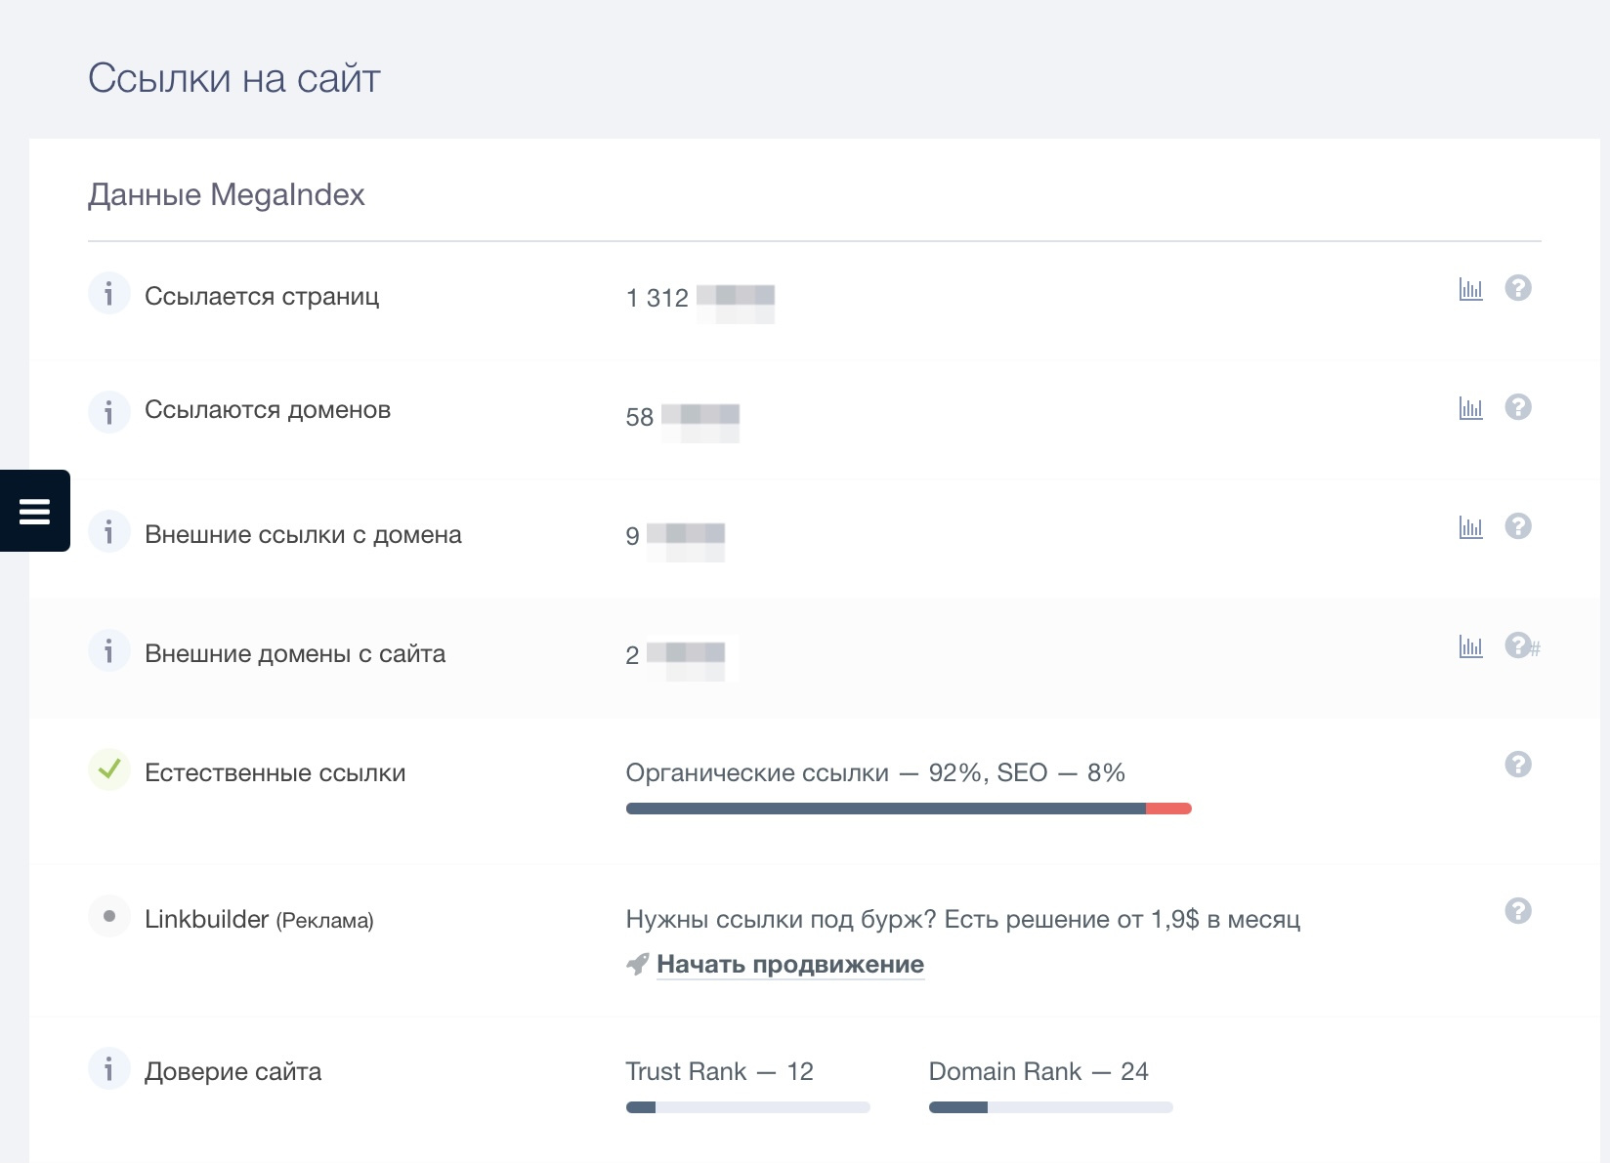
Task: Click the value 58 for linking domains
Action: coord(640,417)
